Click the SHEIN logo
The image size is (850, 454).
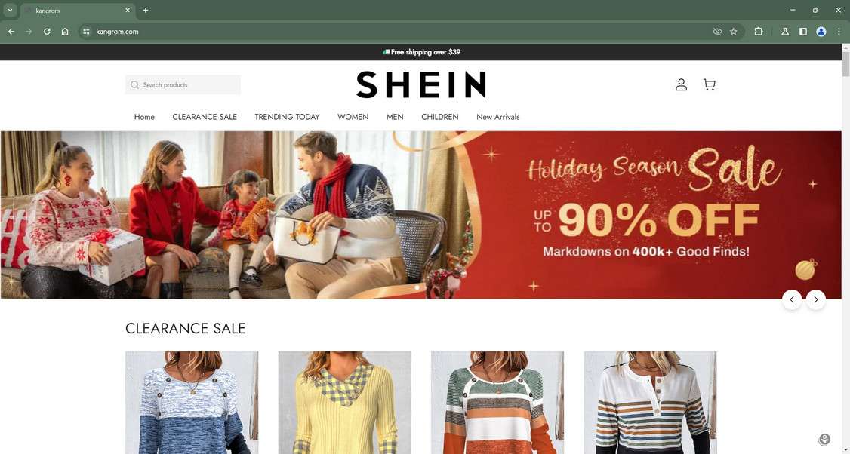[x=420, y=84]
